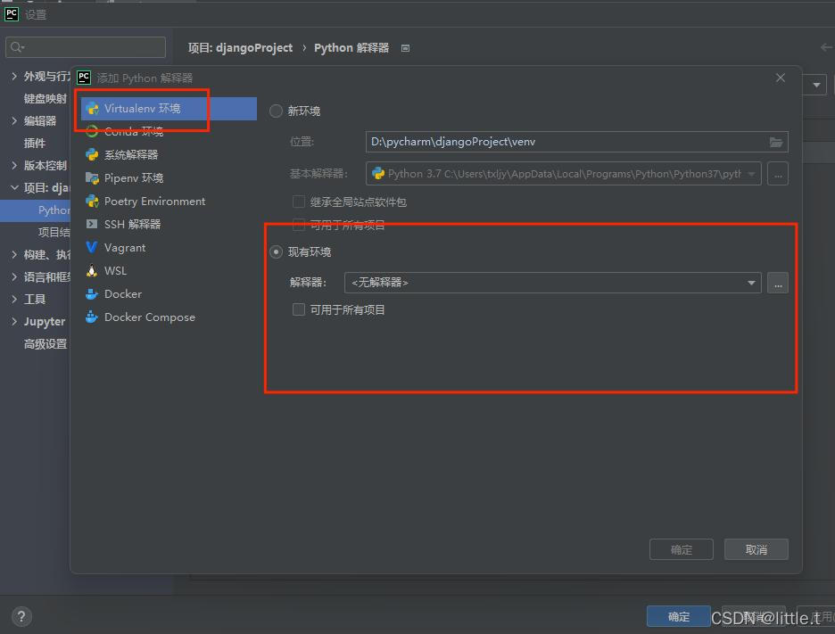Click folder browse icon in 位置 field
The height and width of the screenshot is (634, 835).
click(776, 142)
